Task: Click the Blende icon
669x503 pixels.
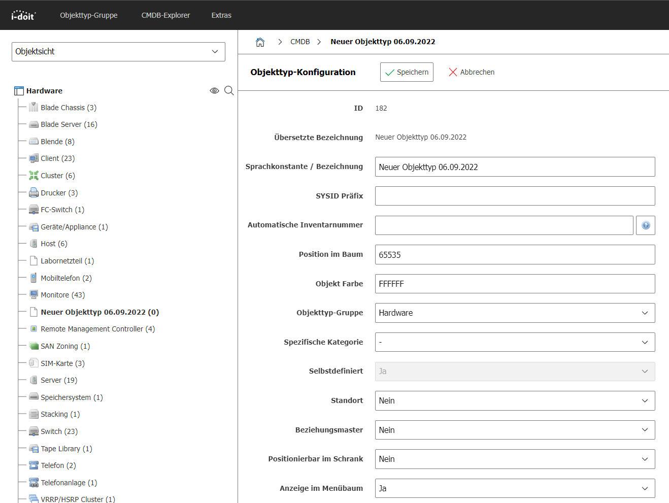Action: (34, 142)
